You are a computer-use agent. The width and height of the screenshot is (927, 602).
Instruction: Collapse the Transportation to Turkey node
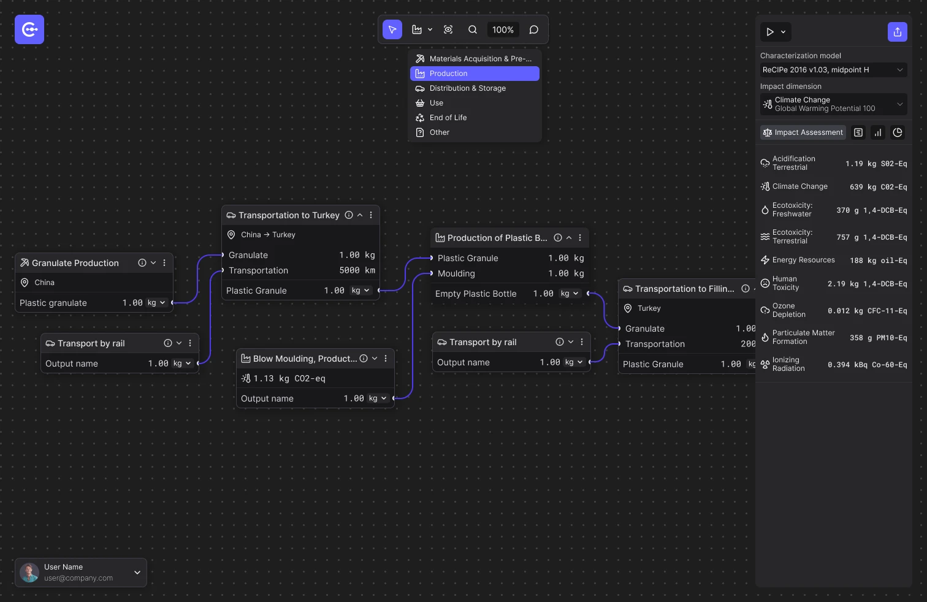pos(360,215)
